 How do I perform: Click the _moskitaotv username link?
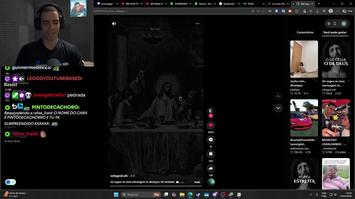[x=329, y=149]
